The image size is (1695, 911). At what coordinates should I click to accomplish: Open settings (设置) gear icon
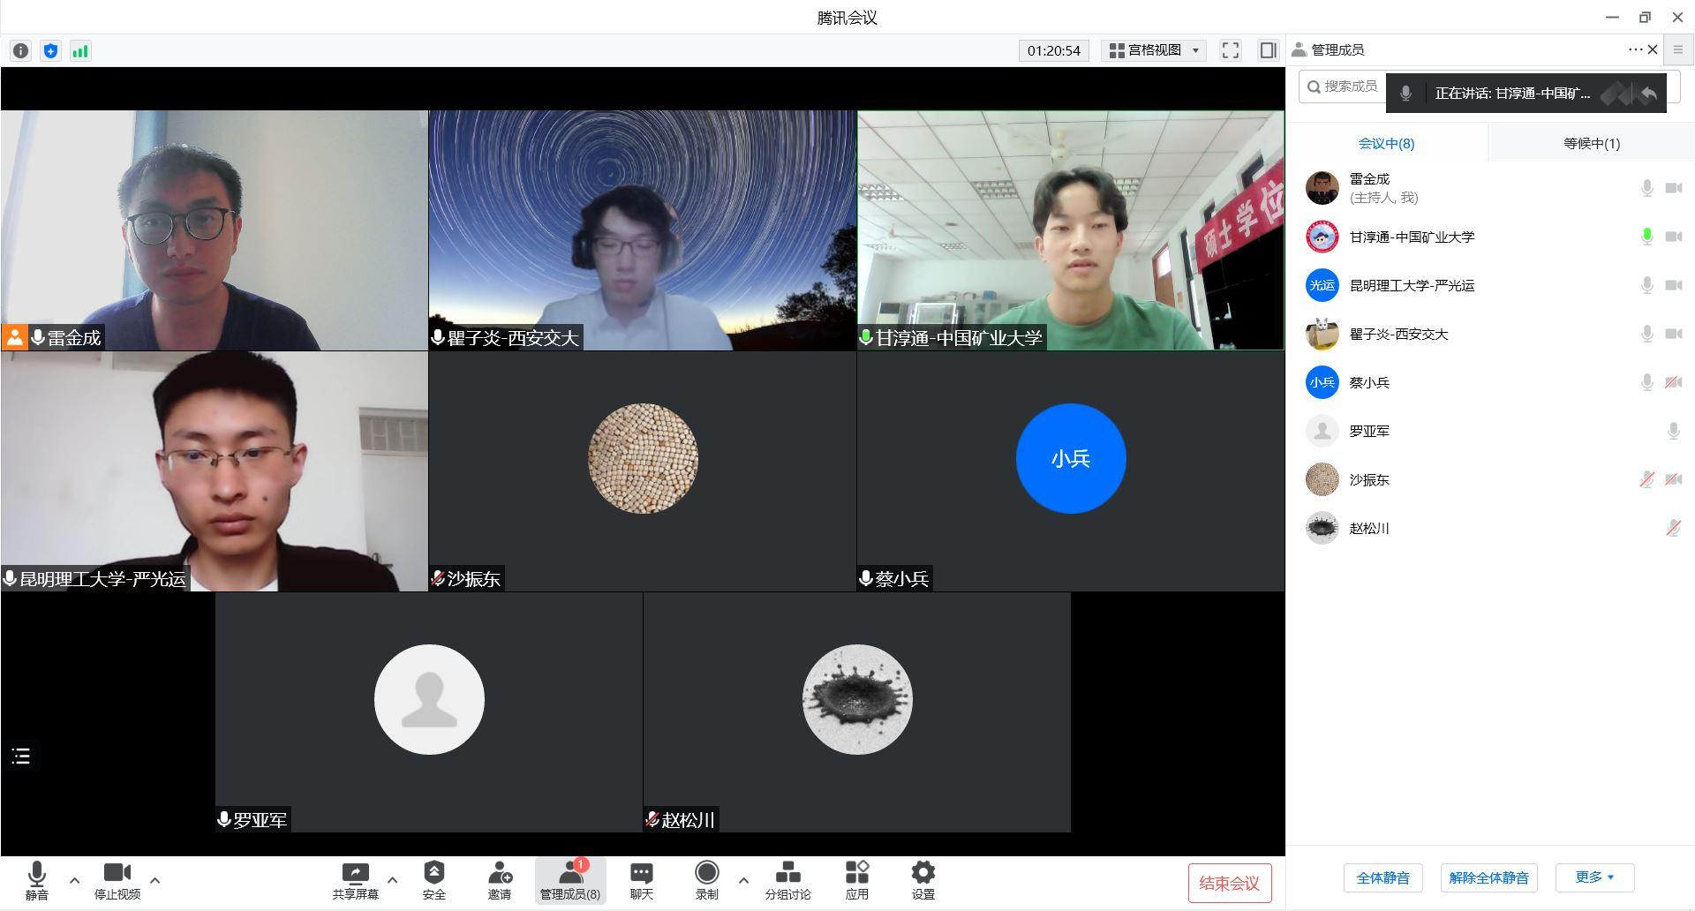pyautogui.click(x=923, y=874)
